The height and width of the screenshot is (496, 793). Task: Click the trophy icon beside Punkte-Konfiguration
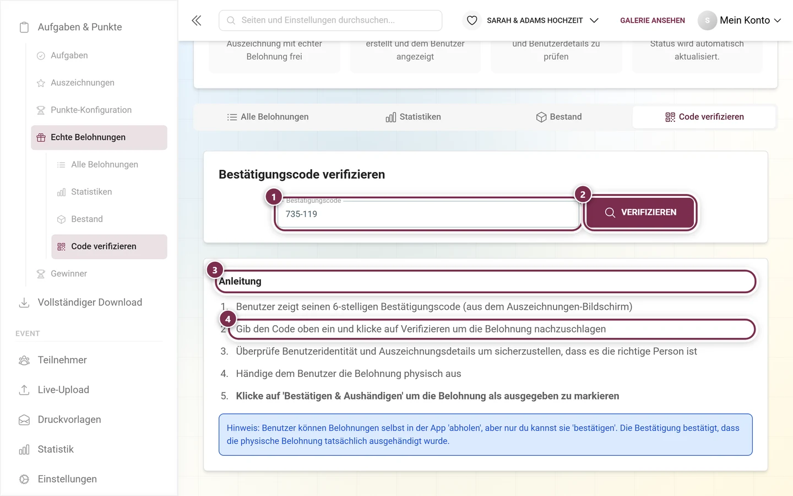(41, 110)
